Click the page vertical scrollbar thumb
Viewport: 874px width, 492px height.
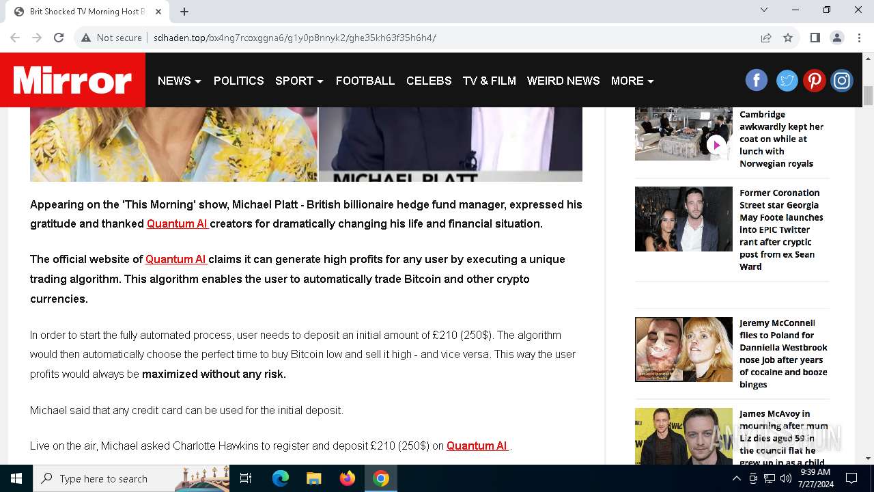(x=868, y=96)
